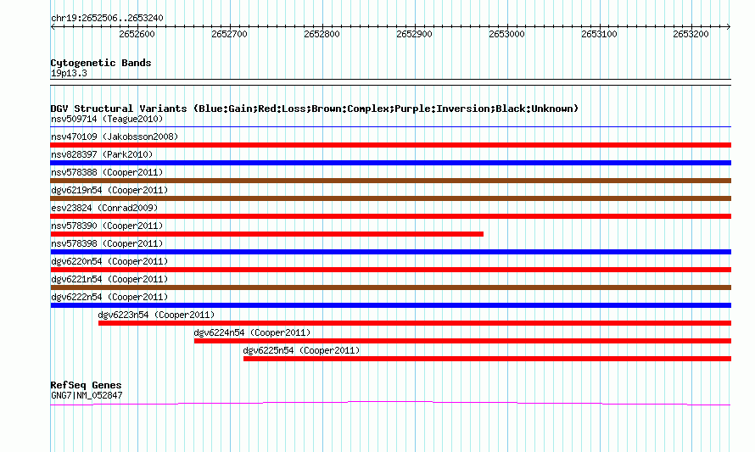Select variant label dgv6224n54 (Cooper2011)

[252, 332]
